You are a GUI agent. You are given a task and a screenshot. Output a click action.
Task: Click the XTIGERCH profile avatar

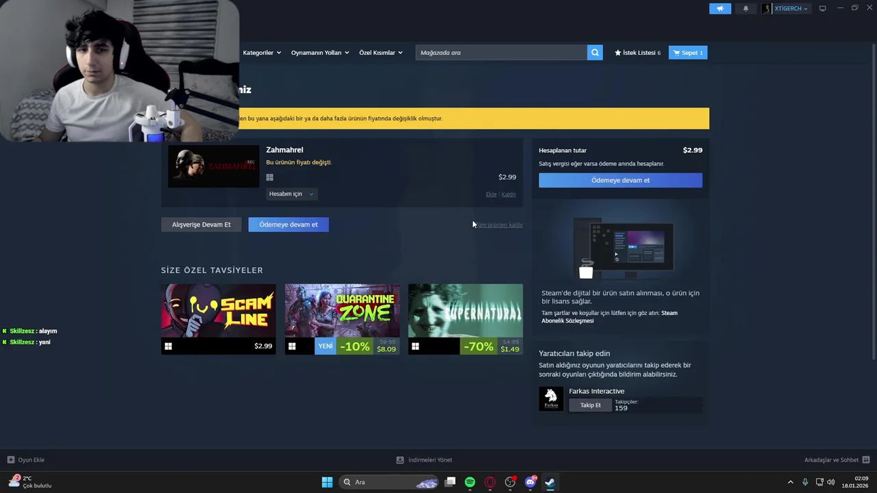click(767, 8)
